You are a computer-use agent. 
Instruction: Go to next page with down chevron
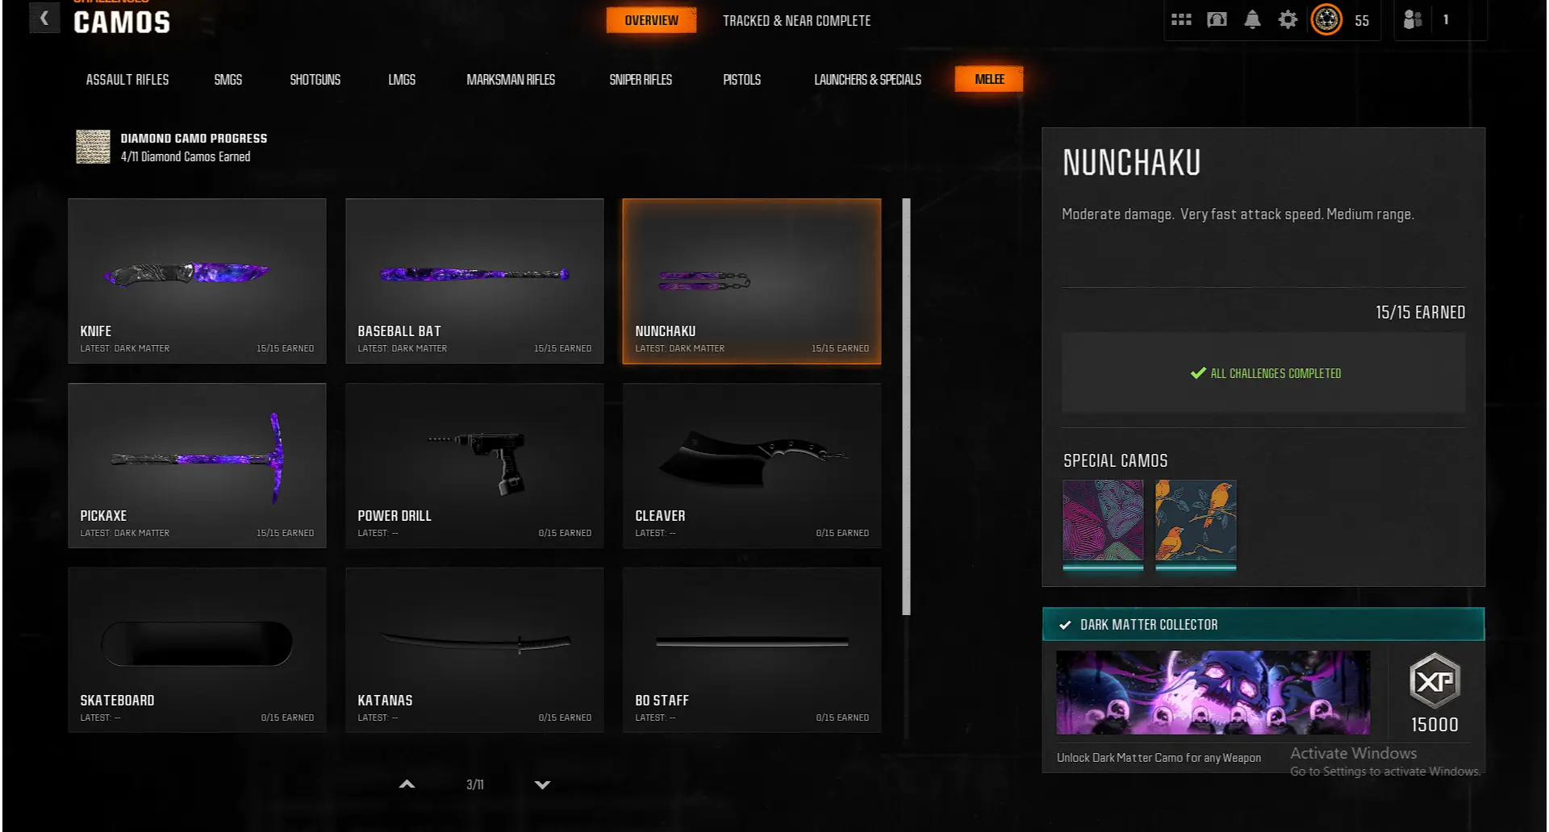[x=542, y=784]
